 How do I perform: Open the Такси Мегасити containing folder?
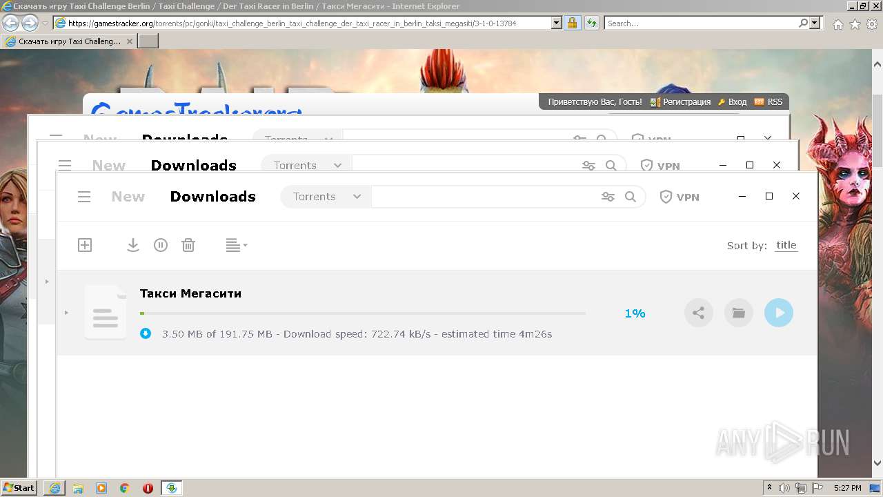pos(739,313)
